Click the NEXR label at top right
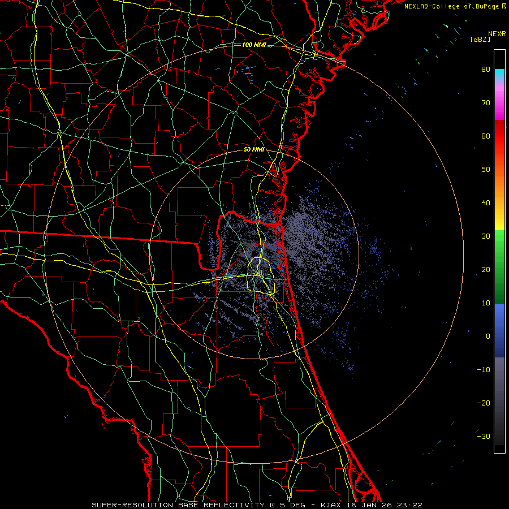Image resolution: width=509 pixels, height=509 pixels. tap(497, 34)
